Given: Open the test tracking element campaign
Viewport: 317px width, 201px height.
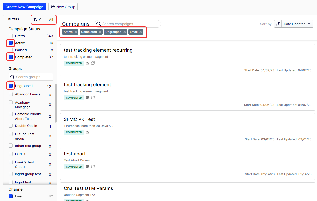Looking at the screenshot, I should coord(87,85).
